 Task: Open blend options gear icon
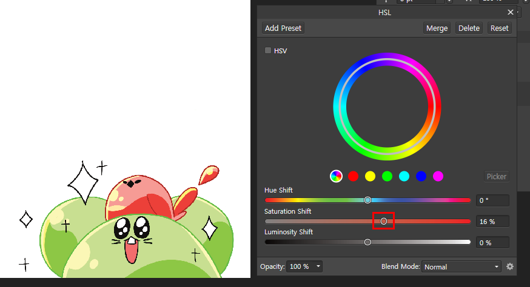click(510, 266)
